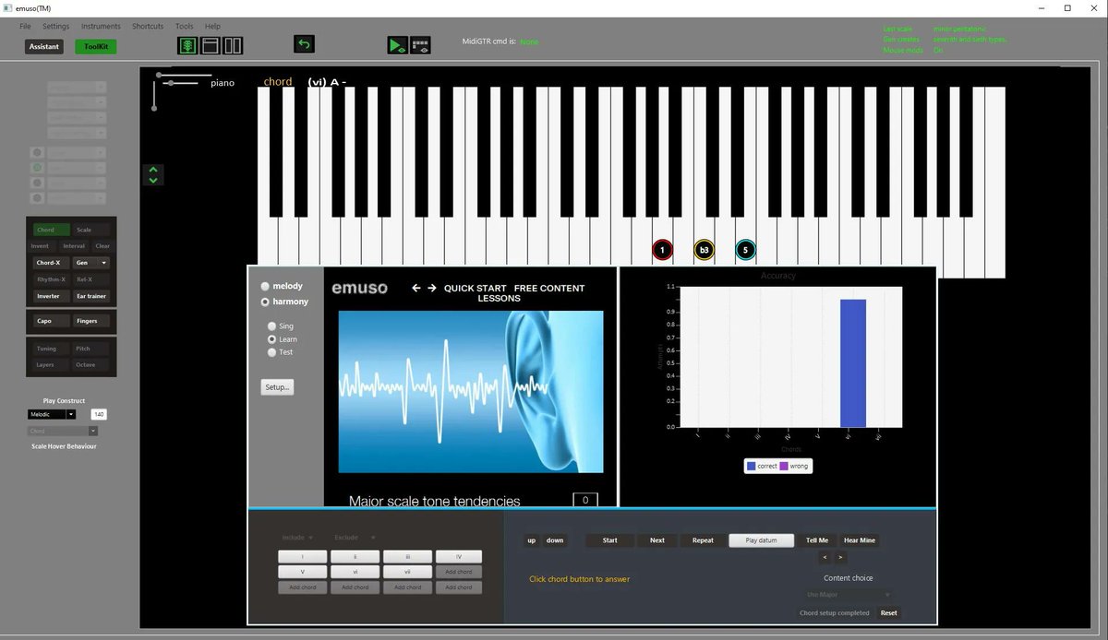Click the green down chevron beside the piano
1108x640 pixels.
(154, 180)
